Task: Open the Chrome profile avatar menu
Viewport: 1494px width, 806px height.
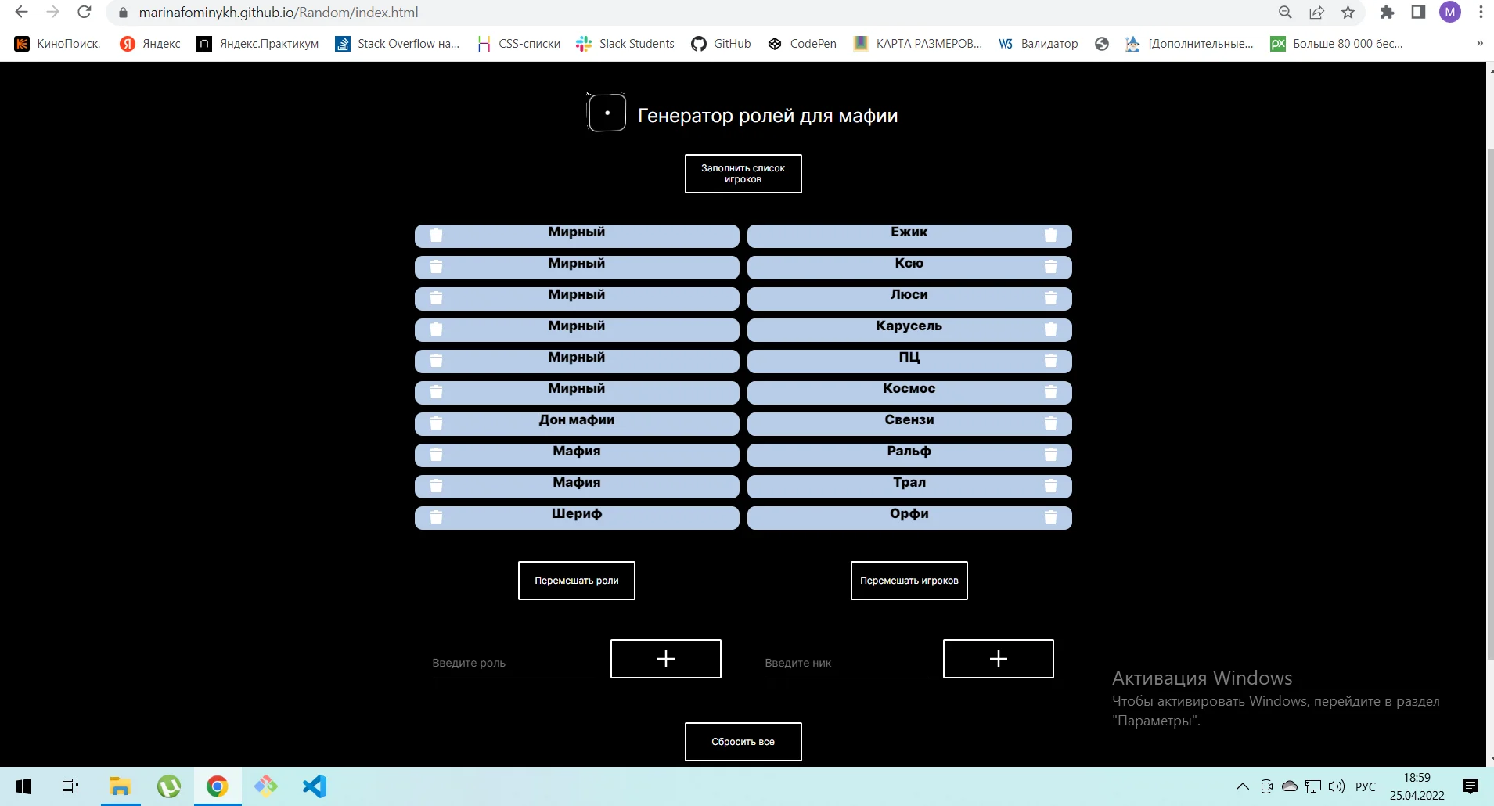Action: [1450, 13]
